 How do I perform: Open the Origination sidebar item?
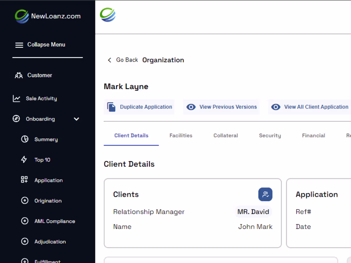pos(48,201)
